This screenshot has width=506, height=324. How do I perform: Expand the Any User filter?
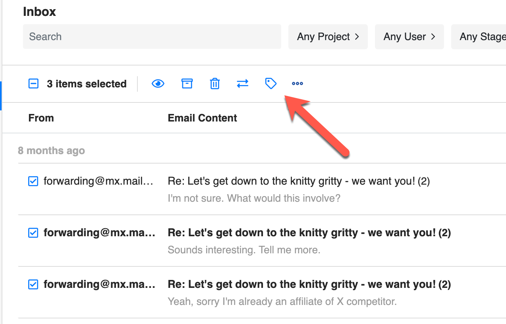[x=409, y=37]
